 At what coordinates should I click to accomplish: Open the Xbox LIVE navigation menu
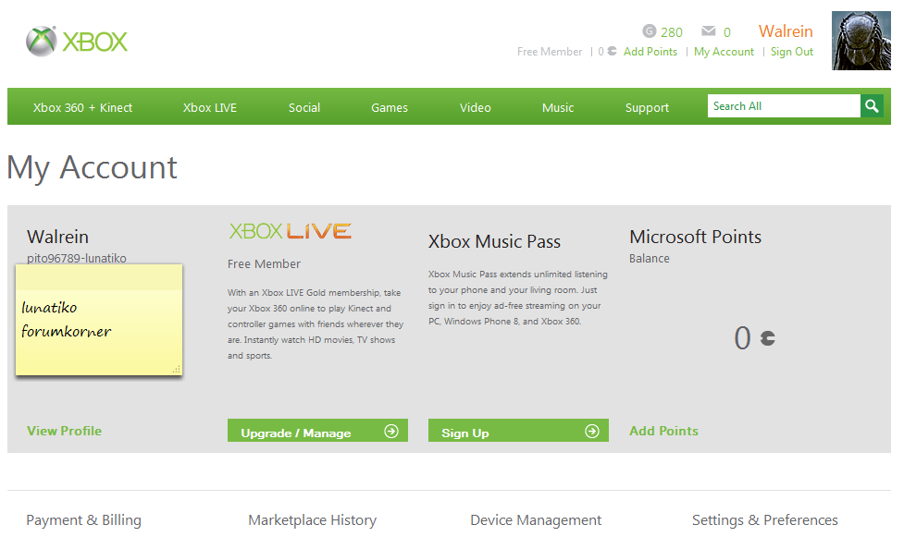[210, 107]
